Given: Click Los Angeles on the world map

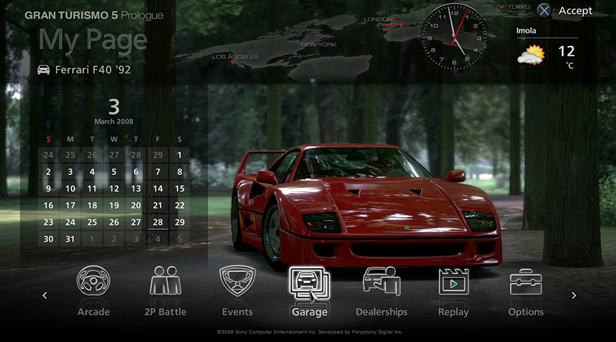Looking at the screenshot, I should (x=235, y=57).
